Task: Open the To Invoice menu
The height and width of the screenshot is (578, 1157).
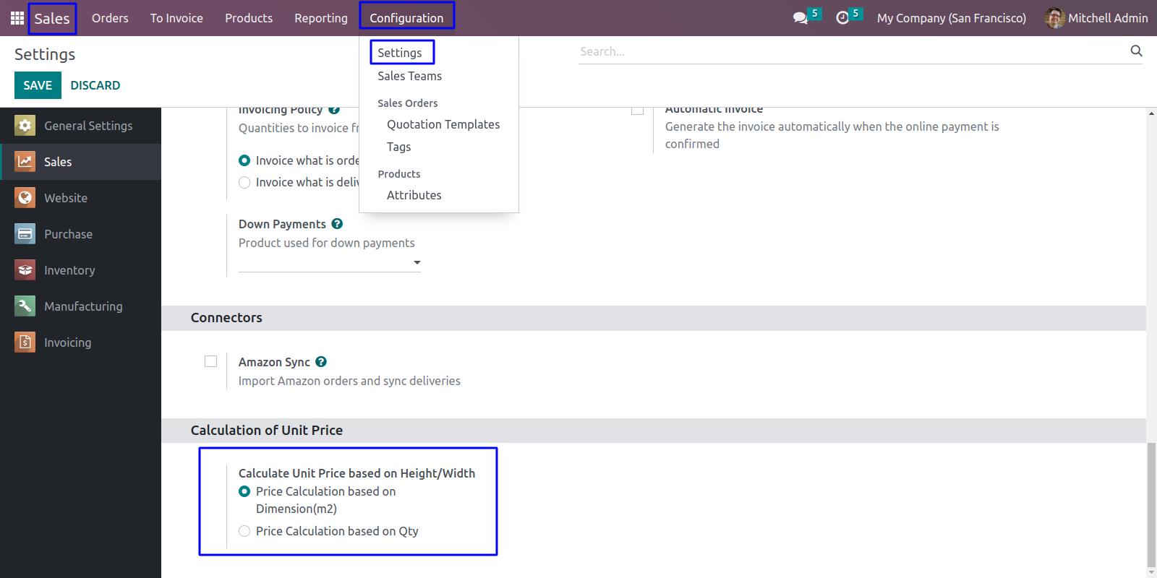Action: click(176, 18)
